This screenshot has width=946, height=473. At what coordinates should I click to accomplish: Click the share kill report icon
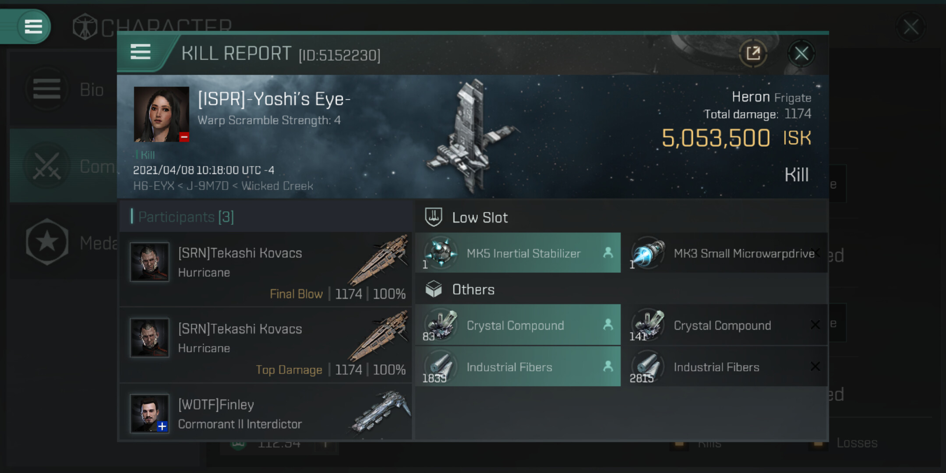coord(753,54)
